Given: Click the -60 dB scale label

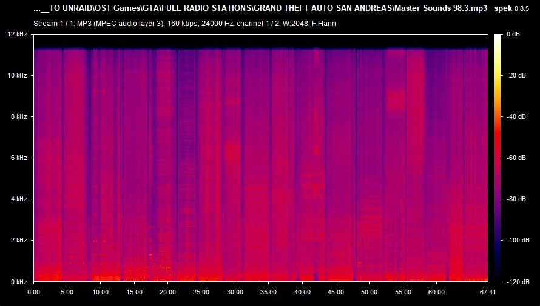Looking at the screenshot, I should [x=516, y=158].
